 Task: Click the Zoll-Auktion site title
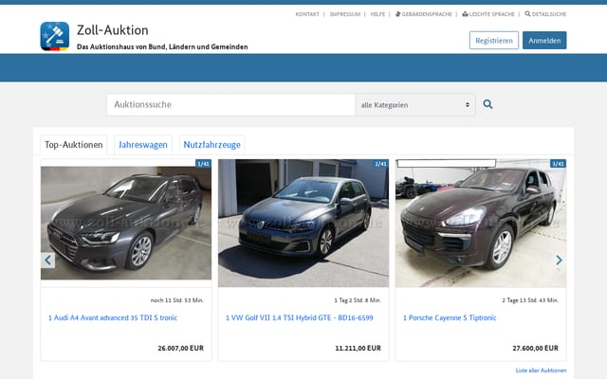113,30
